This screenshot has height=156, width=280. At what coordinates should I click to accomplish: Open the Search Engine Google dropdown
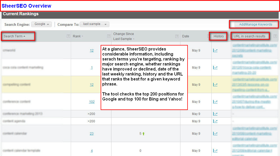[41, 24]
